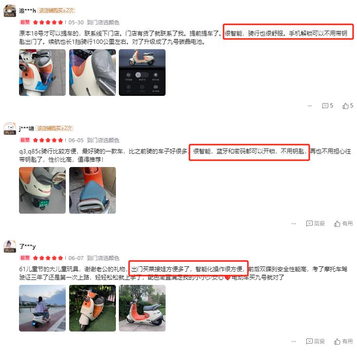Open the green license plate scooter photo
This screenshot has width=357, height=354.
(42, 190)
